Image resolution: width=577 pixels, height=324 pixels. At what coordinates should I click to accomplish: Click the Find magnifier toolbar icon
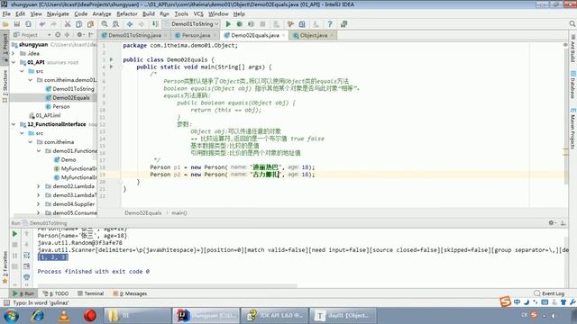click(105, 24)
